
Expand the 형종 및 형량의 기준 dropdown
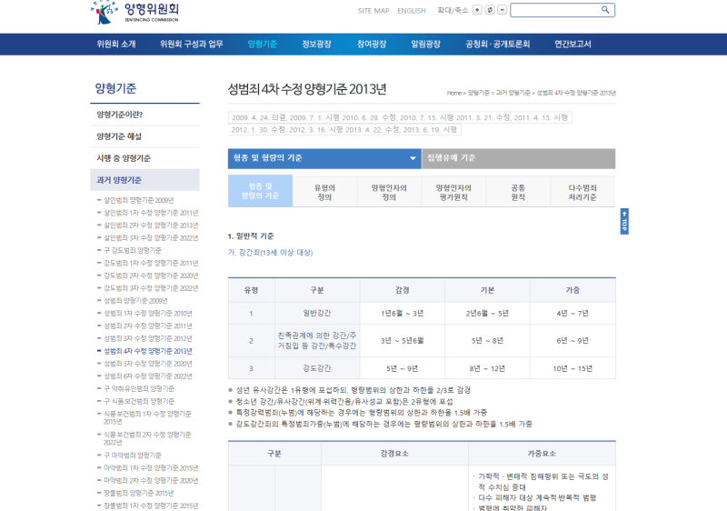324,158
